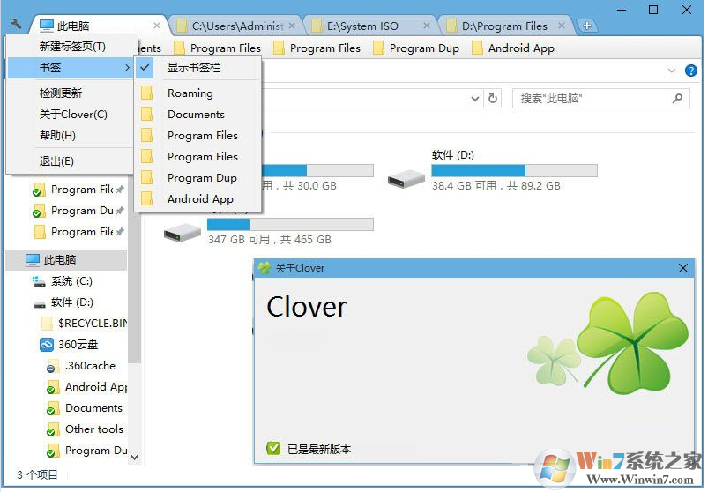
Task: Open 系统 (C:) in the navigation tree
Action: point(63,281)
